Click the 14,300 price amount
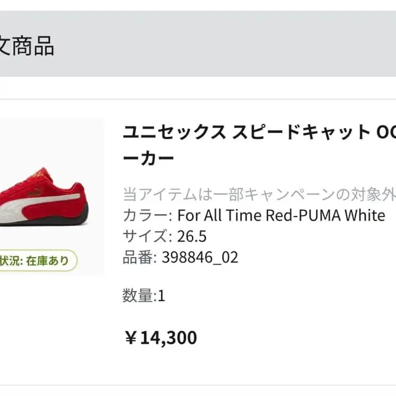Viewport: 396px width, 396px height. coord(169,338)
